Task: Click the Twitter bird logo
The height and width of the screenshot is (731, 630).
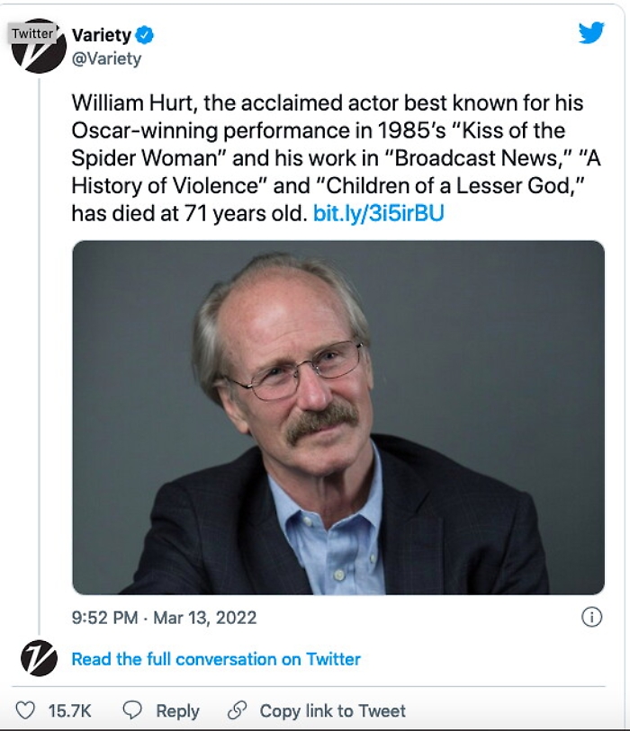Action: click(591, 32)
